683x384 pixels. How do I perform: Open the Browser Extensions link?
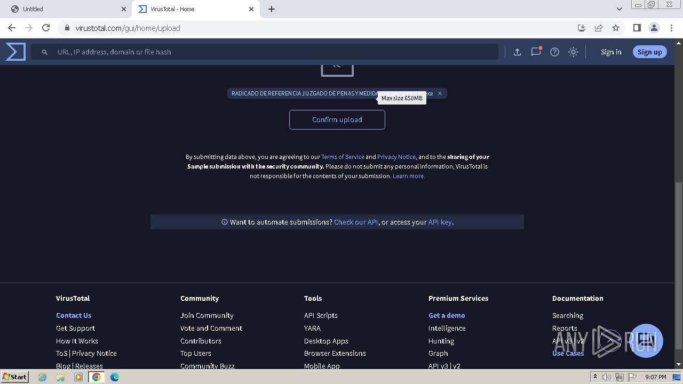[x=335, y=353]
